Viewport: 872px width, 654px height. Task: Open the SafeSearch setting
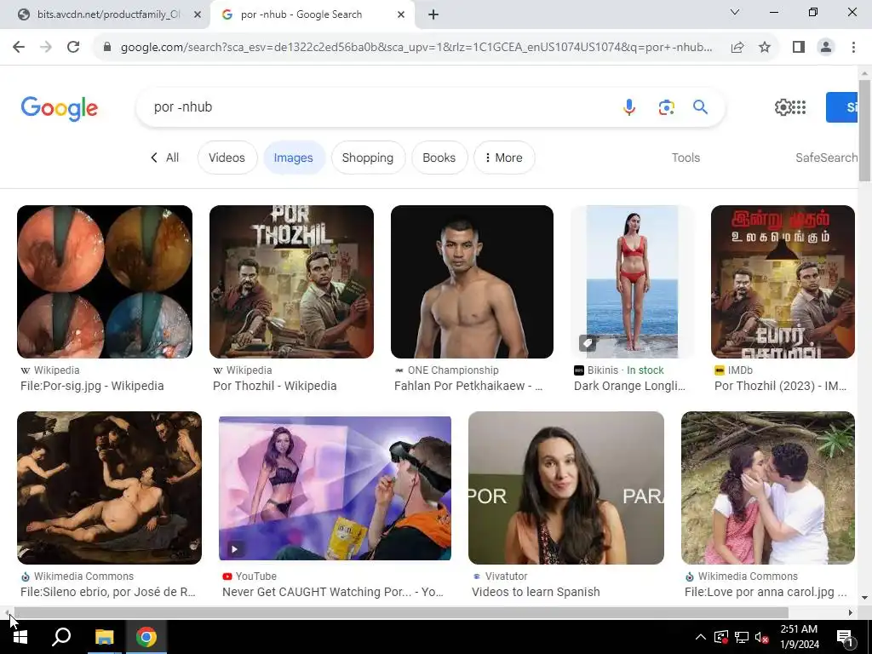click(x=826, y=158)
